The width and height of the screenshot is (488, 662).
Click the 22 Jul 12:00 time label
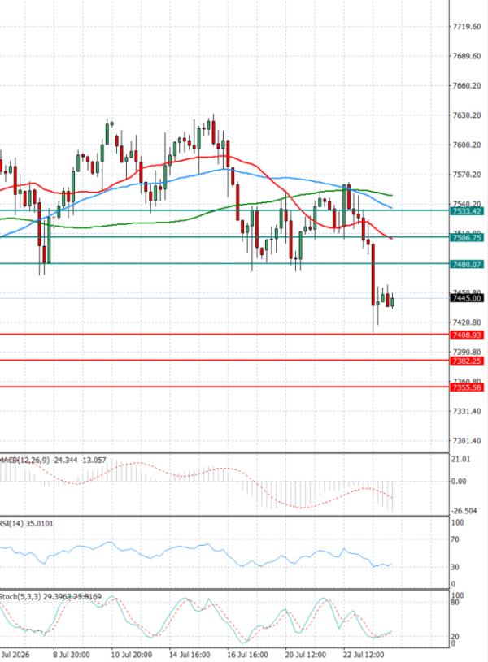pos(364,655)
